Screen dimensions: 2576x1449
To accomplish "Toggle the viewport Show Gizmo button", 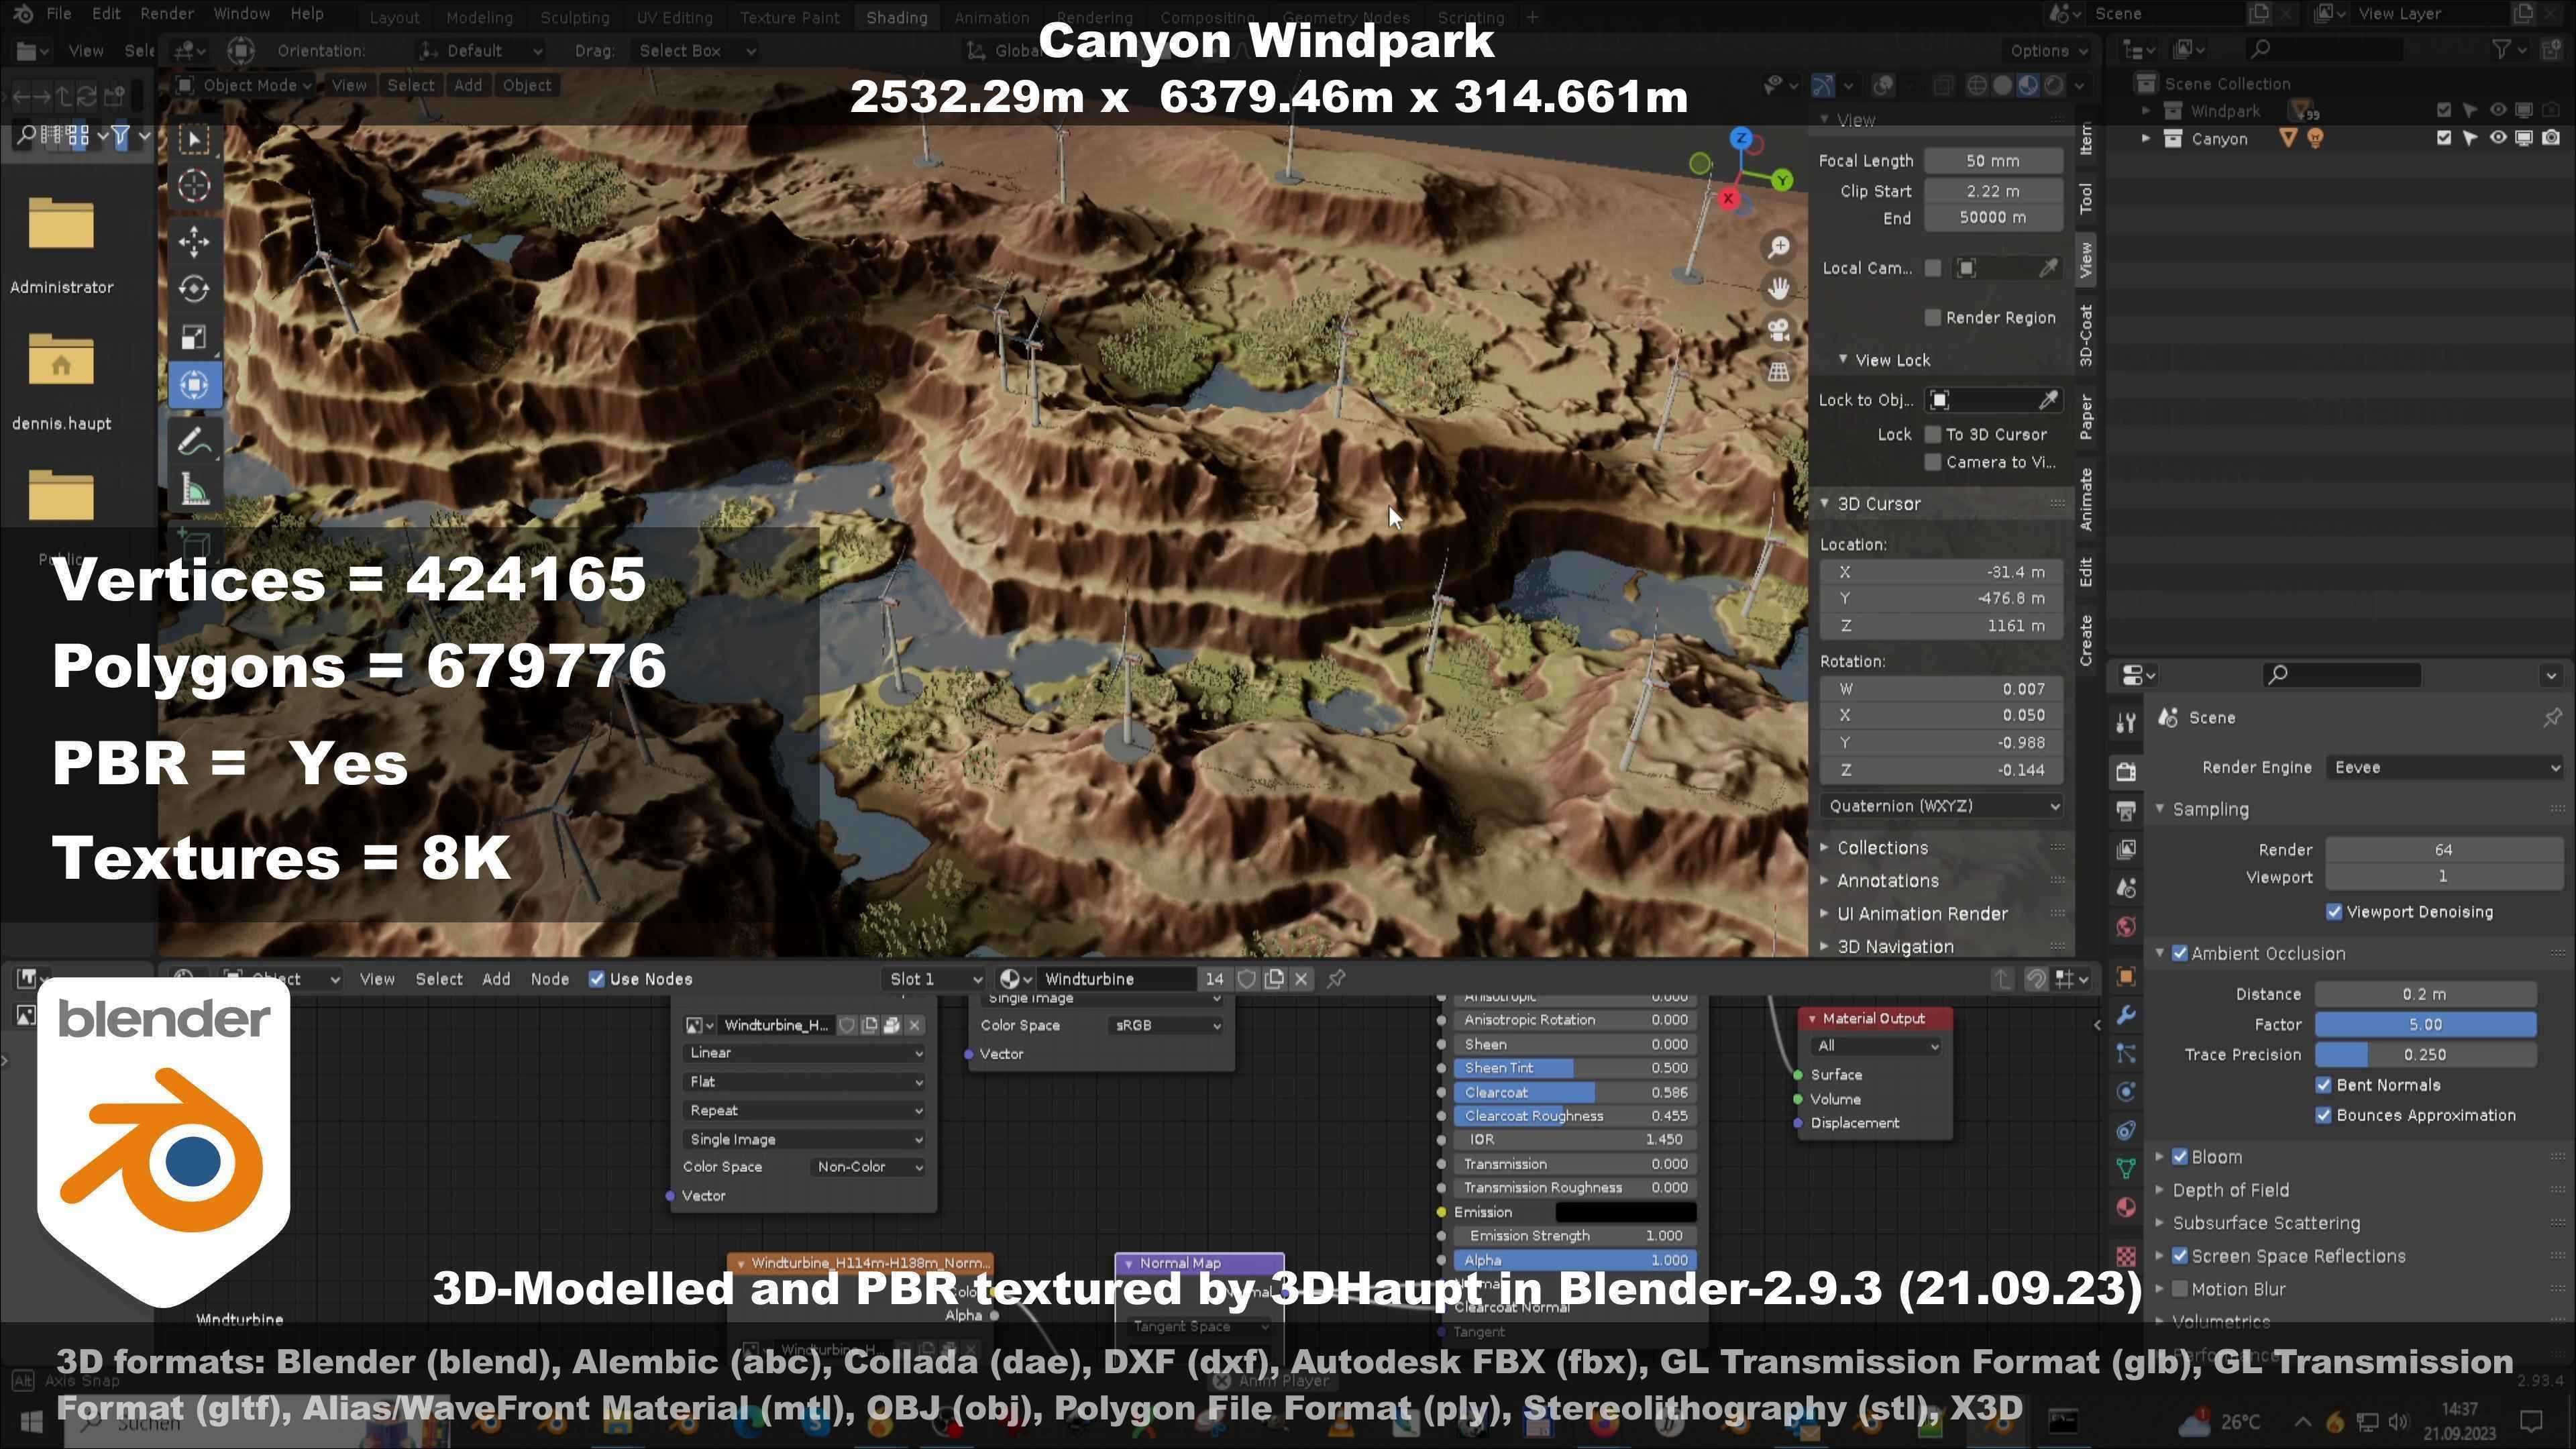I will coord(1823,86).
